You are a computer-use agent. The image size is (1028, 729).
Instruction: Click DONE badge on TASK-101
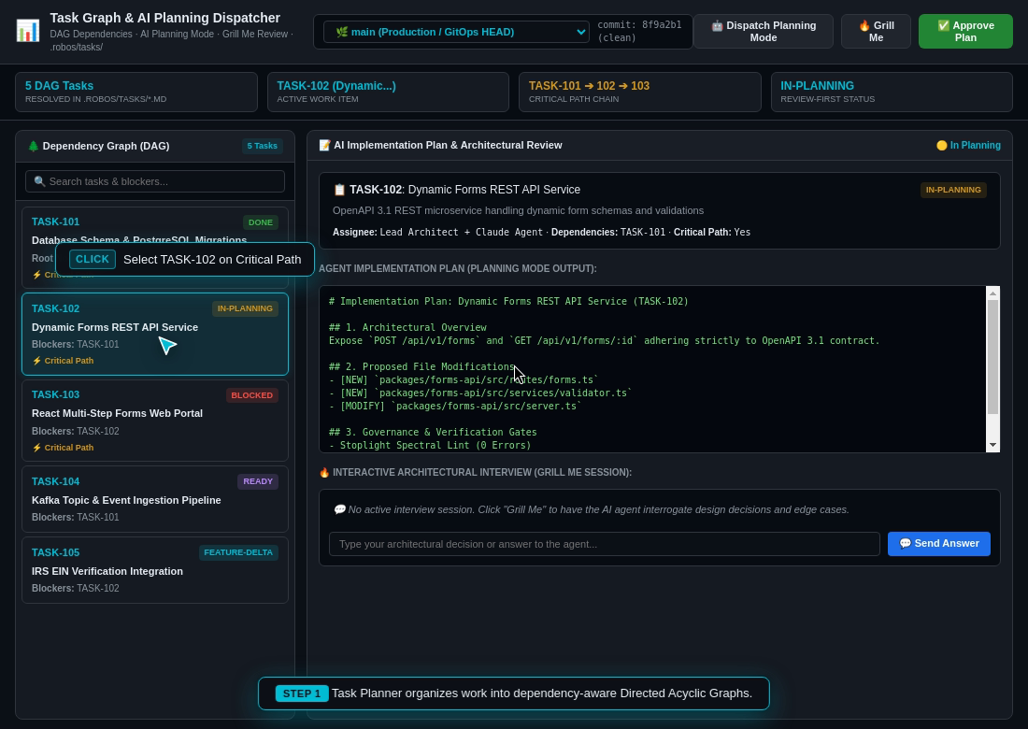pos(261,222)
